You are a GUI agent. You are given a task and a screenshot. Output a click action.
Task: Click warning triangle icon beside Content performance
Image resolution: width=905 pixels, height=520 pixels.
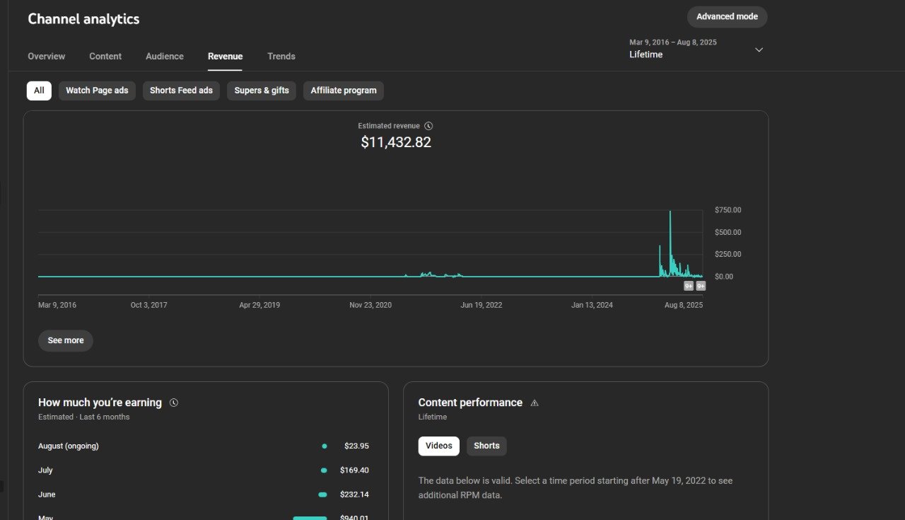point(535,403)
